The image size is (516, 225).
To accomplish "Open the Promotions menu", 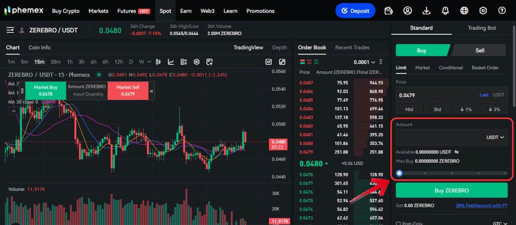I will [260, 11].
